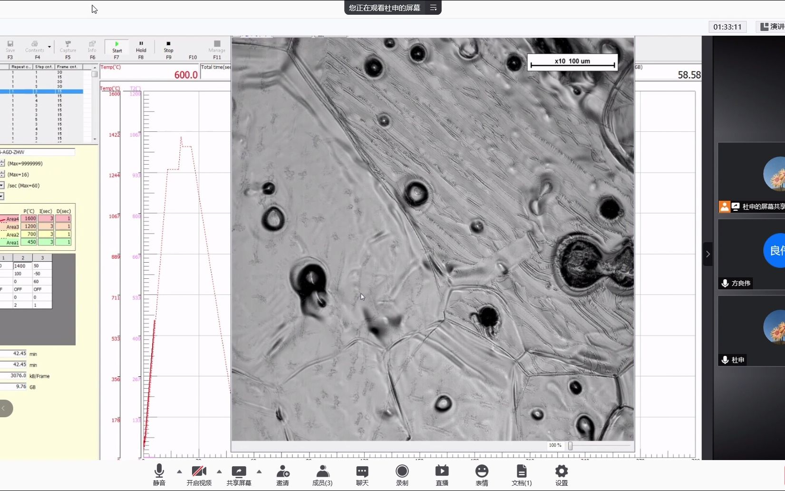Click the x10 100 um scale bar
The height and width of the screenshot is (491, 785).
[x=572, y=62]
